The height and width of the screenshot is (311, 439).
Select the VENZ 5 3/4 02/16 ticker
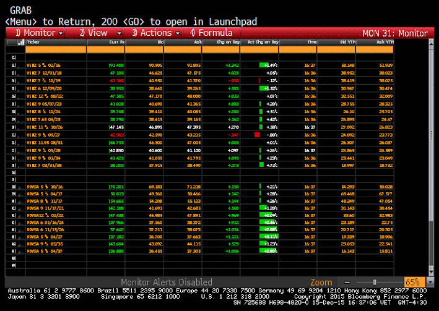tap(43, 65)
